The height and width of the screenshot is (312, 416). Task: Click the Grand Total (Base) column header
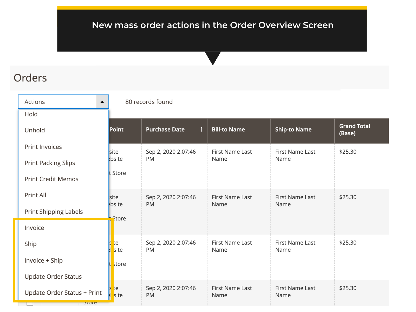(x=355, y=129)
